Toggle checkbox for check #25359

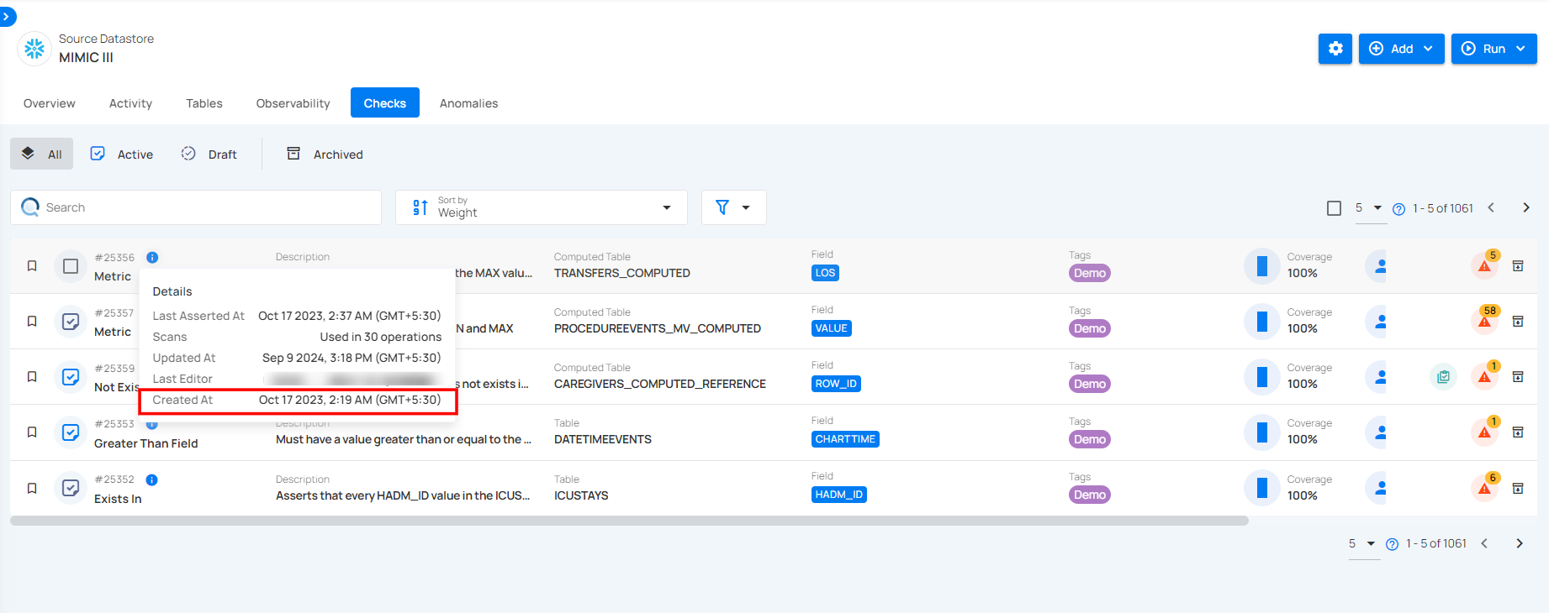(71, 377)
